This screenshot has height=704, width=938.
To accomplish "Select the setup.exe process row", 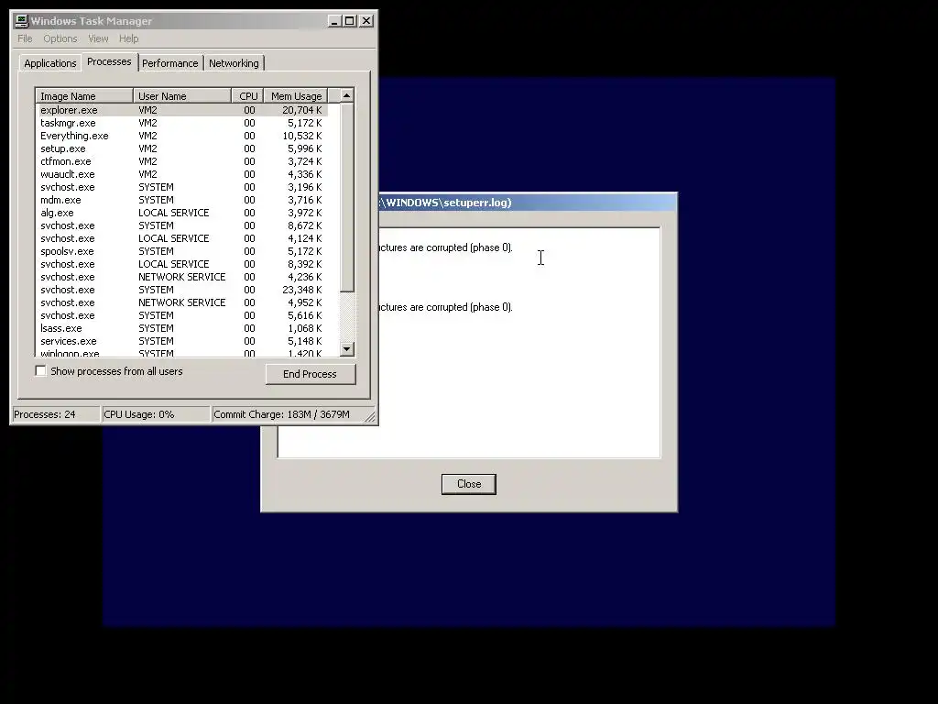I will [x=182, y=148].
